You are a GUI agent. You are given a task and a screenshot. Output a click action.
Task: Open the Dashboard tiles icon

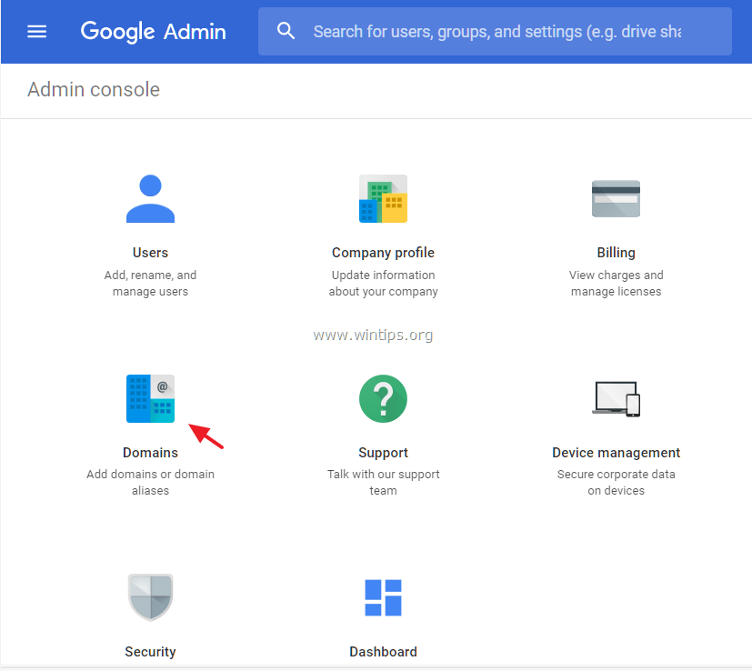383,597
